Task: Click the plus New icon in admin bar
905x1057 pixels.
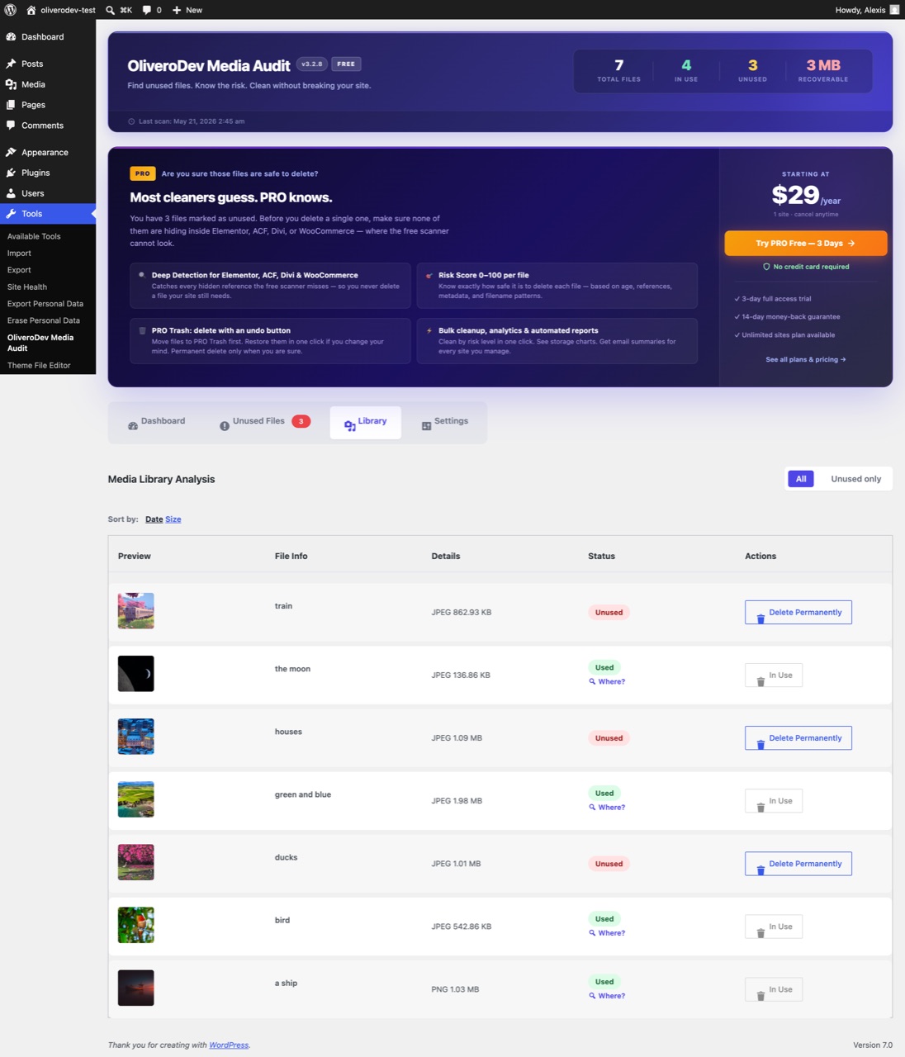Action: tap(177, 10)
